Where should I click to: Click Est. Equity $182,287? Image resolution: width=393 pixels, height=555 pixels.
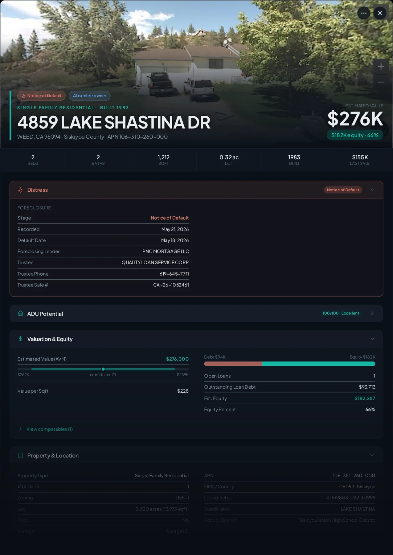click(365, 398)
